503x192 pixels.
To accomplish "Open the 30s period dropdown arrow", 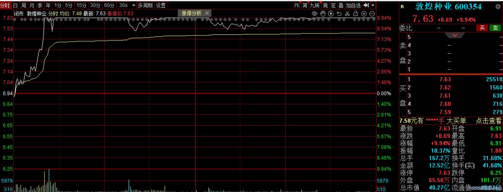I will [134, 5].
